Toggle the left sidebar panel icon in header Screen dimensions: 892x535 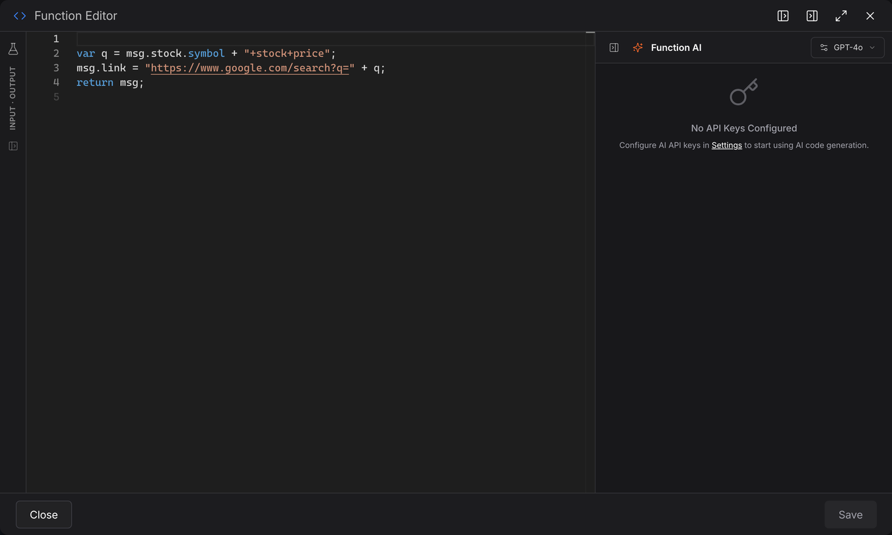click(x=783, y=16)
